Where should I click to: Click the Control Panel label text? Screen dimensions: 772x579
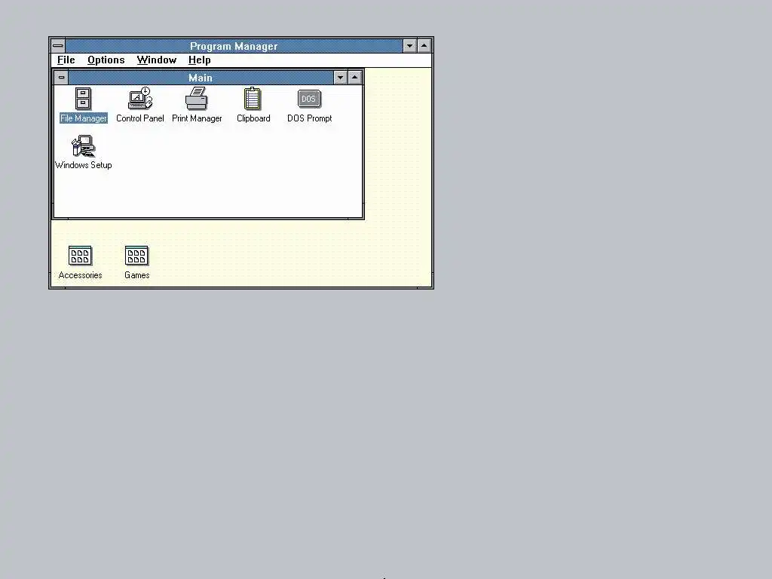coord(139,118)
